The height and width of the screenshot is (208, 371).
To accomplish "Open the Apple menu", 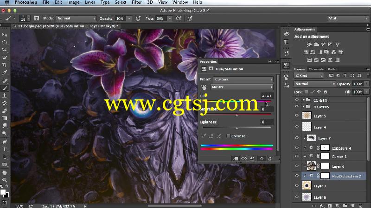I will click(7, 2).
